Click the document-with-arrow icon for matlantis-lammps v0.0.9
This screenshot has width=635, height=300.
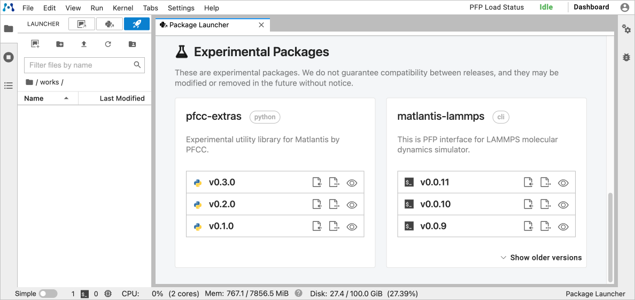[528, 226]
